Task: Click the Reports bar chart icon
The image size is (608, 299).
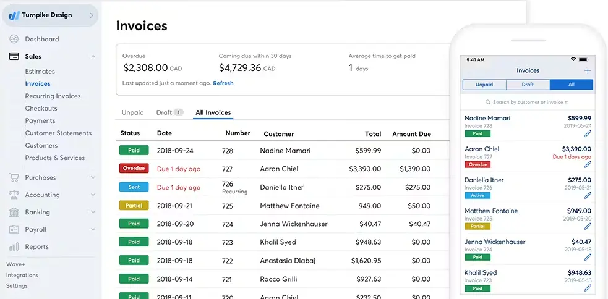Action: point(14,246)
